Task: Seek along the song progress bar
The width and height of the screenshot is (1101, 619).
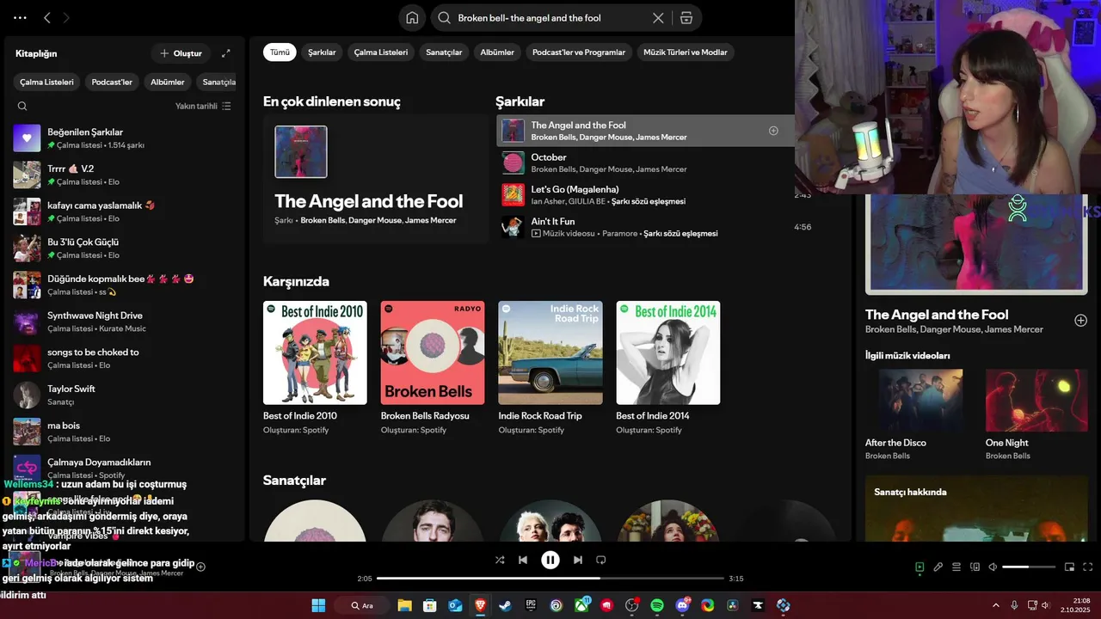Action: point(550,579)
